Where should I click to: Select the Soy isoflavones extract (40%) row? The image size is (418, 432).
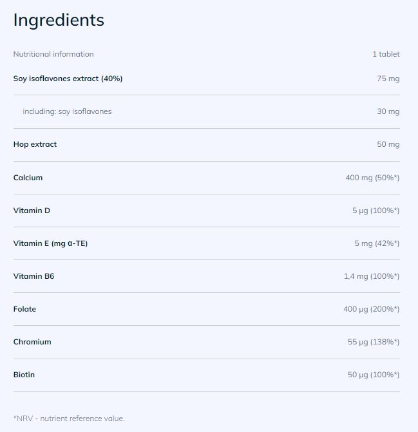click(68, 79)
